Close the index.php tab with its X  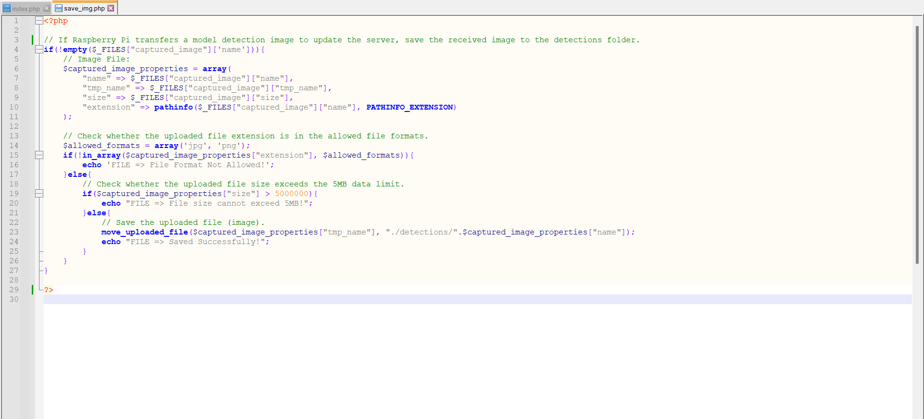[x=47, y=9]
